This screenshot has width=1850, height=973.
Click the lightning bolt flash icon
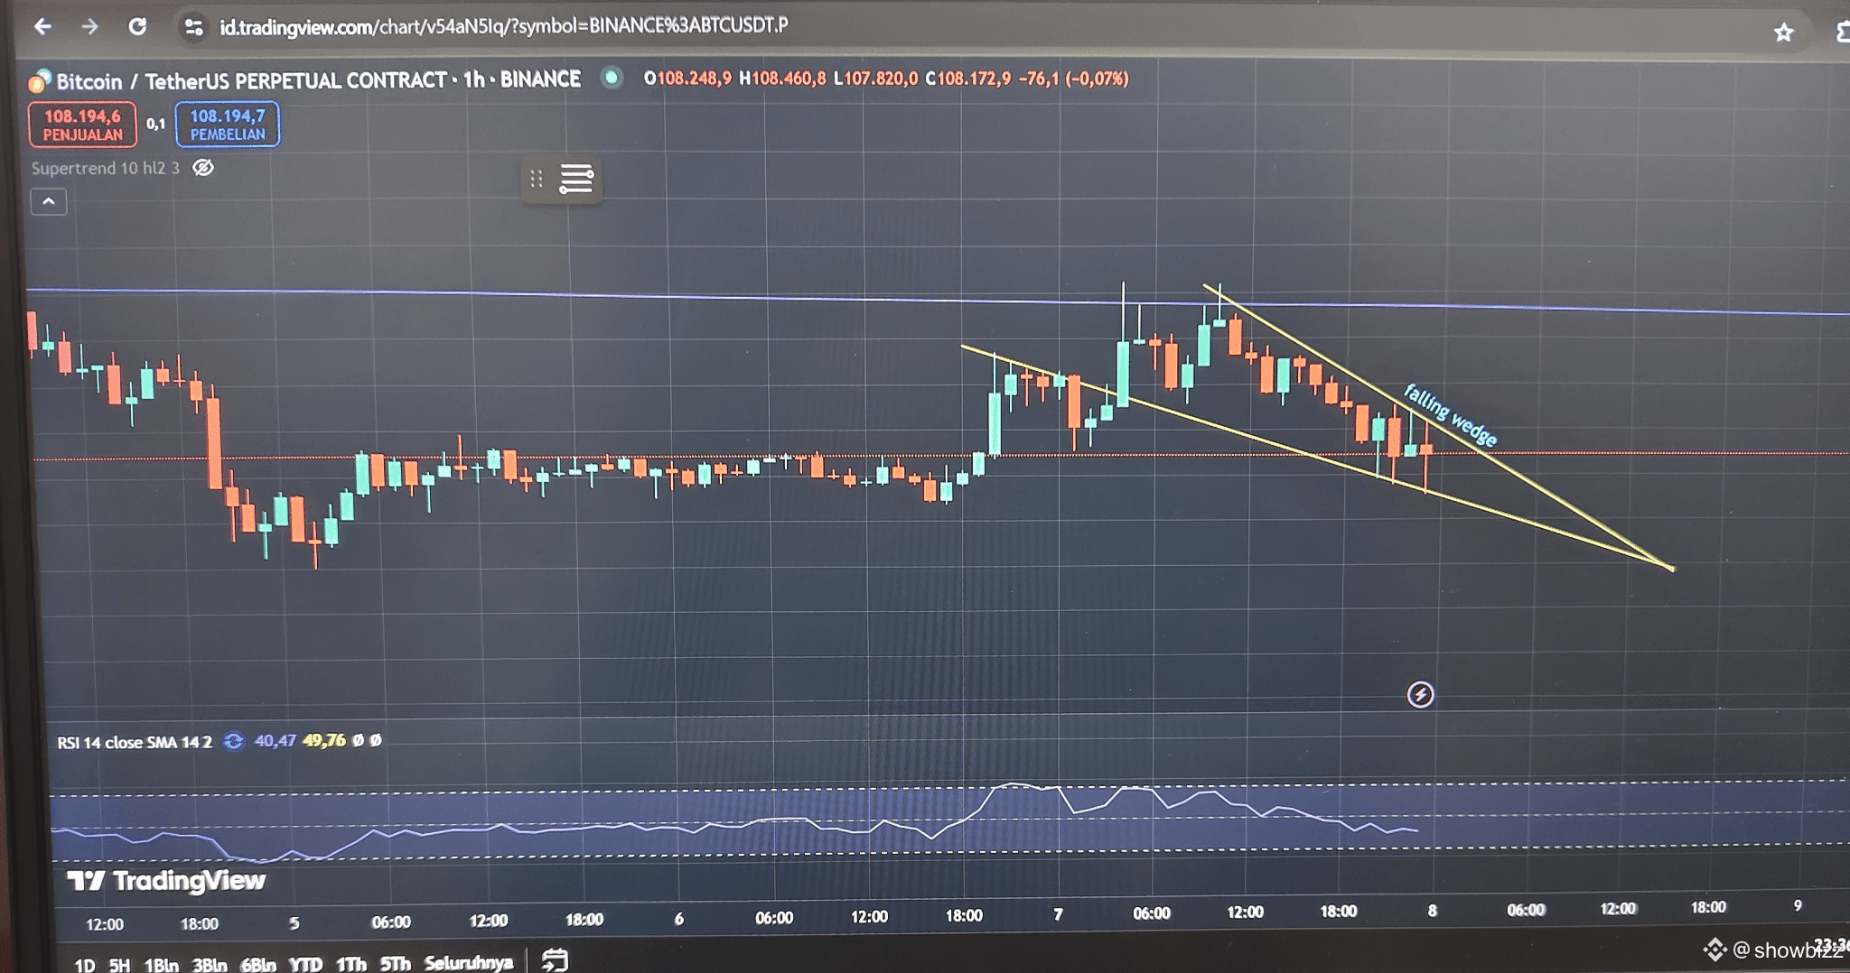(1420, 694)
